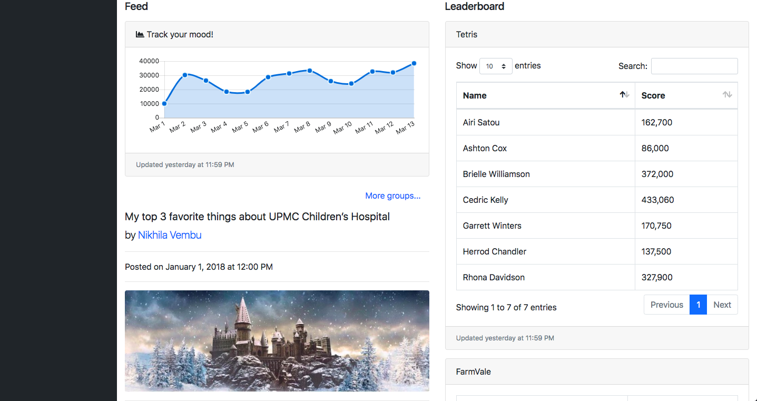The image size is (757, 401).
Task: Select the Ashton Cox name cell
Action: (546, 148)
